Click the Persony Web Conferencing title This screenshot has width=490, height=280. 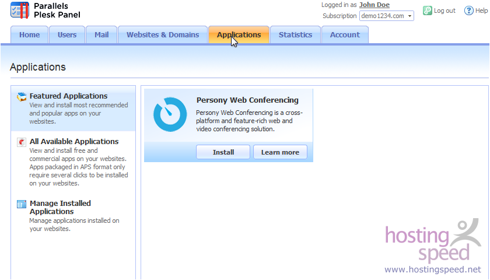(x=247, y=100)
